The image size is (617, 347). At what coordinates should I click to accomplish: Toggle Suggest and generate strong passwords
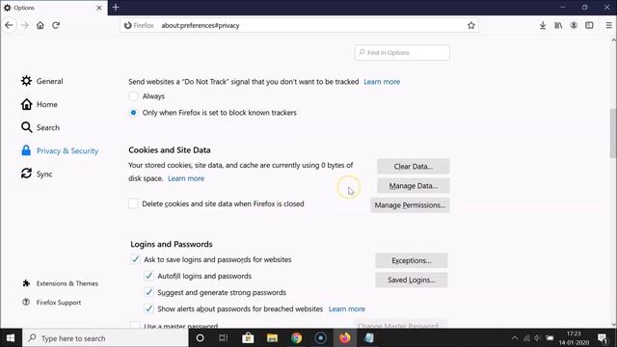tap(148, 292)
